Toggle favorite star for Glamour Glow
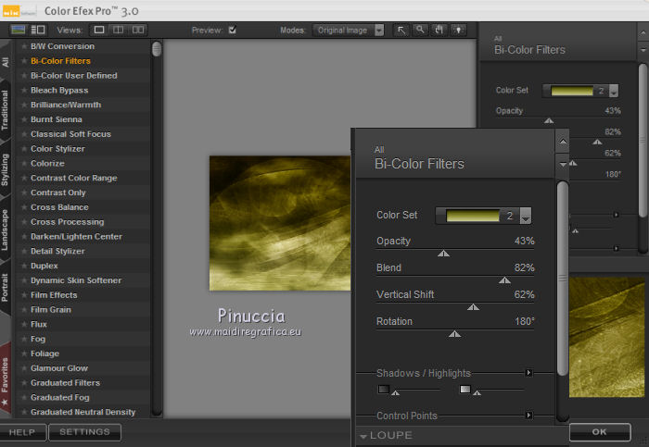649x447 pixels. [24, 368]
